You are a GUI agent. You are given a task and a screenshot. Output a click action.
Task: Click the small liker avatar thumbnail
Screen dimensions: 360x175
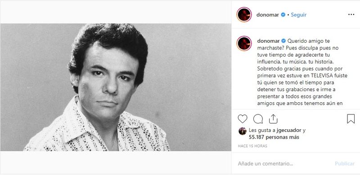[x=243, y=131]
